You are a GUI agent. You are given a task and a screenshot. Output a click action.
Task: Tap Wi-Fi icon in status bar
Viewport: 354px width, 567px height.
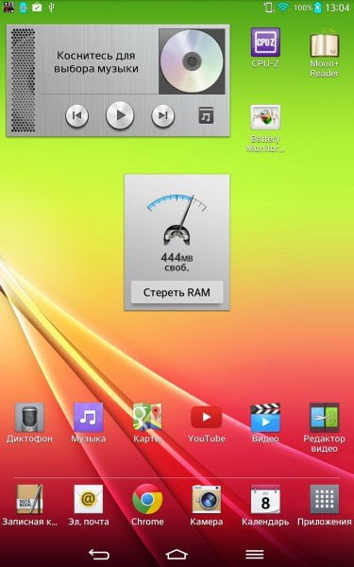(x=283, y=8)
